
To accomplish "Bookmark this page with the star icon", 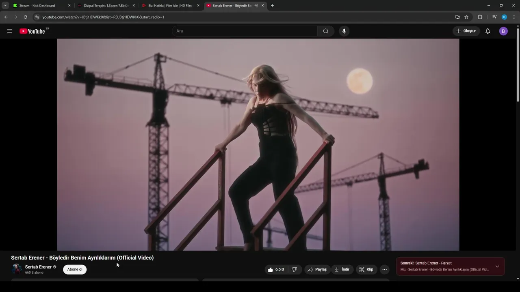I will tap(466, 17).
